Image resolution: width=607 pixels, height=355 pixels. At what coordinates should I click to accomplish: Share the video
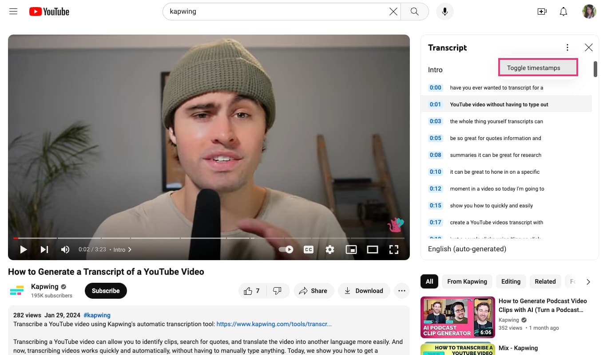tap(313, 291)
